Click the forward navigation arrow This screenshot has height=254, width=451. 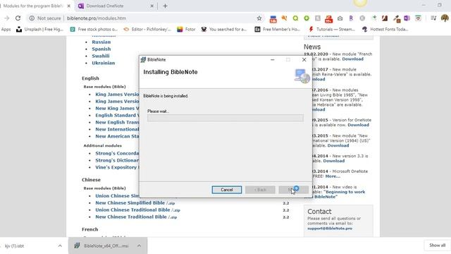6,18
